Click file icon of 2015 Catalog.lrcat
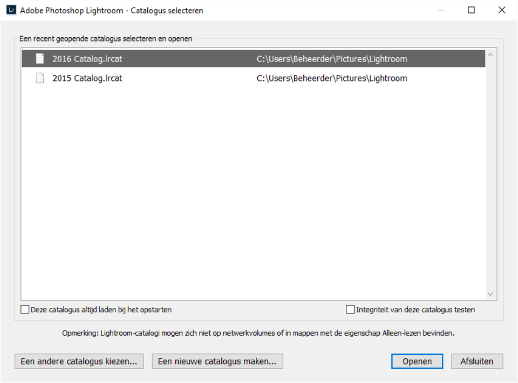This screenshot has width=518, height=383. (40, 78)
